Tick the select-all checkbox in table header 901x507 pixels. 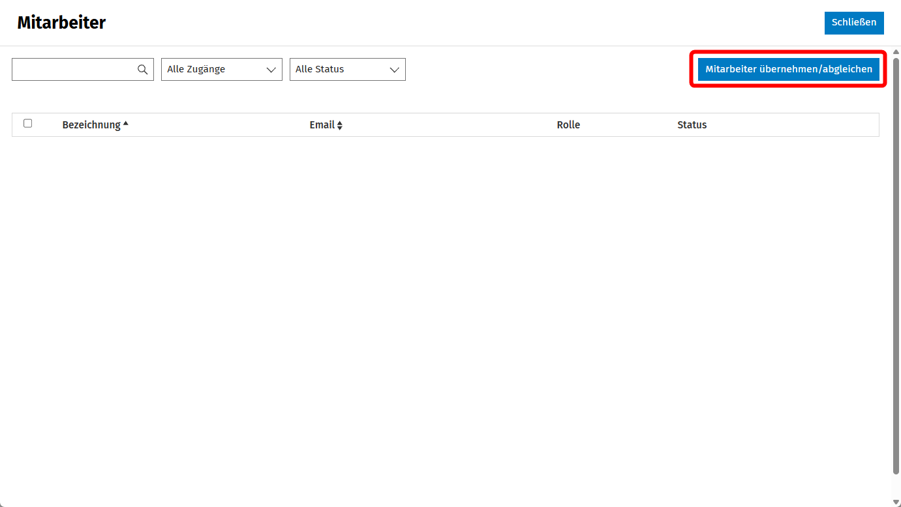(x=27, y=123)
